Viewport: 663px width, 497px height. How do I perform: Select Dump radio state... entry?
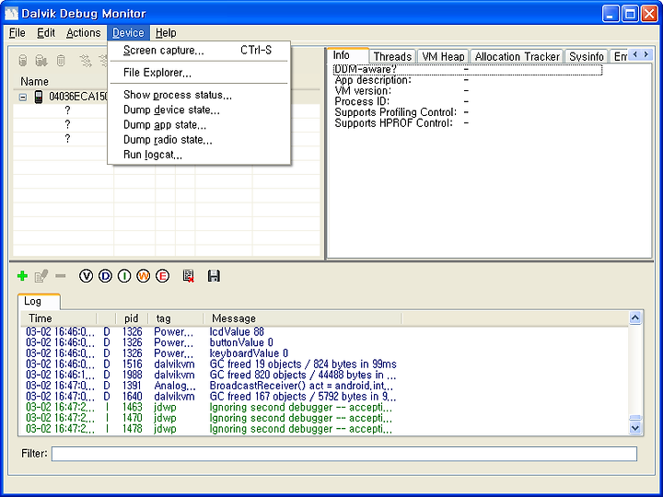pos(199,140)
